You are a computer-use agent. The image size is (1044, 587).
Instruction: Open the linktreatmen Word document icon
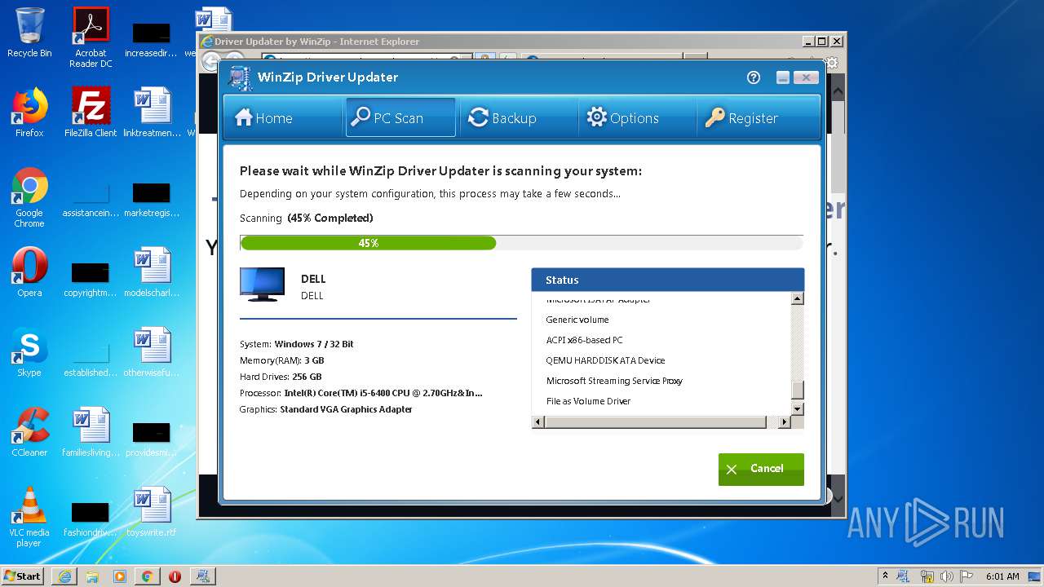click(x=153, y=112)
